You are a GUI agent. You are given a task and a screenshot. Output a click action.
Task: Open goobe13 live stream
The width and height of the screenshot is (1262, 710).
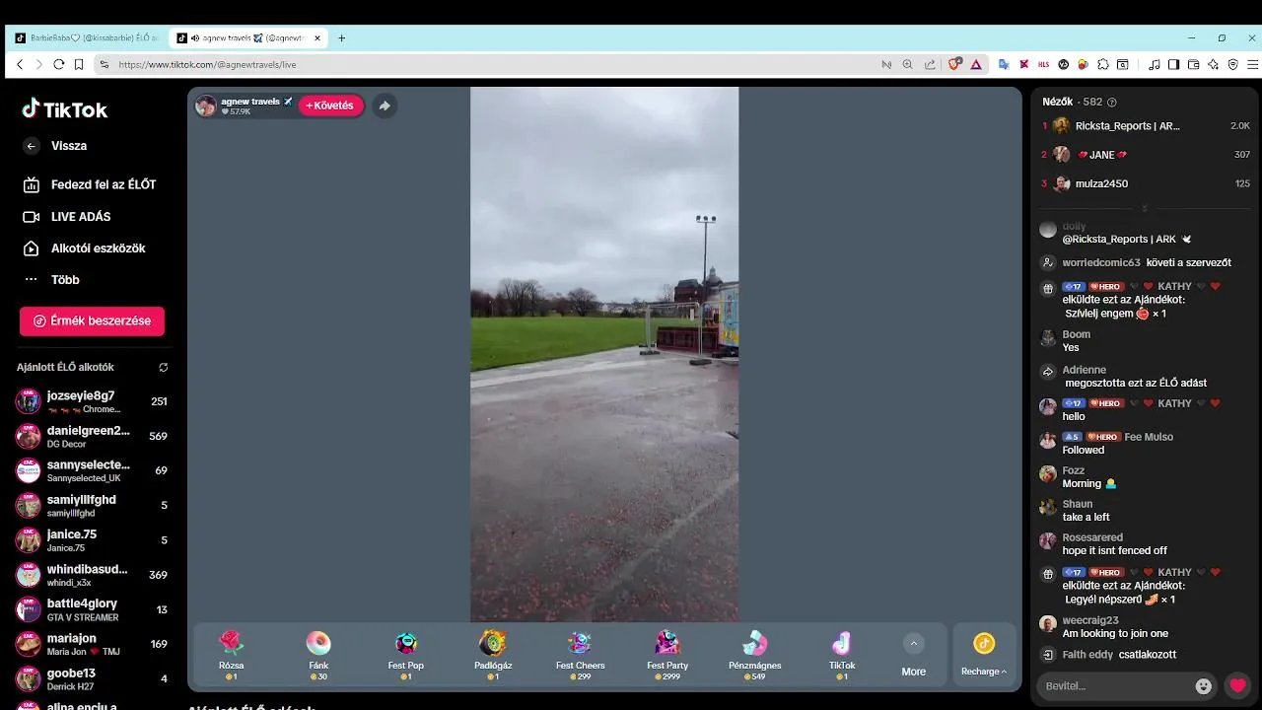[x=95, y=678]
